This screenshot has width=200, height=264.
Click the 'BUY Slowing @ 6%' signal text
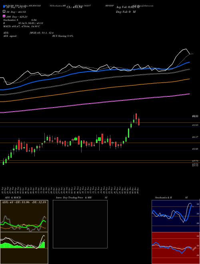coord(63,36)
